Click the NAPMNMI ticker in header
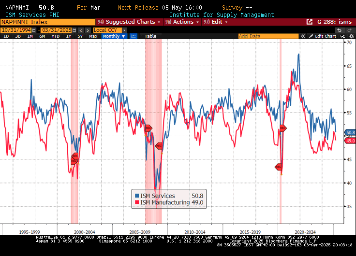 (x=17, y=8)
